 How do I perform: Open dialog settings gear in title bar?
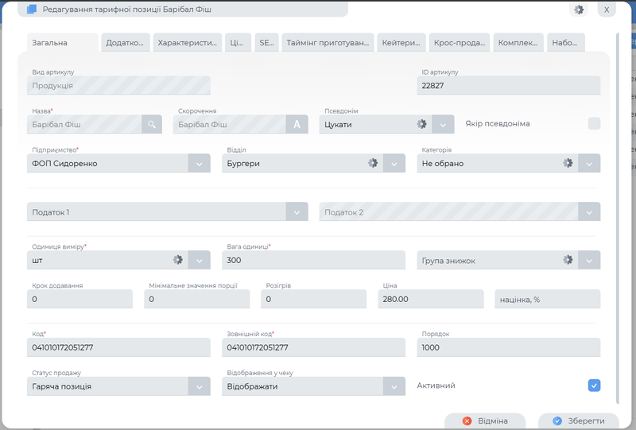[x=578, y=10]
